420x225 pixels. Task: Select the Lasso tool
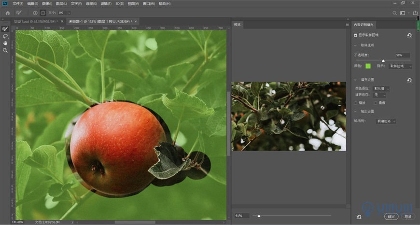pos(5,36)
